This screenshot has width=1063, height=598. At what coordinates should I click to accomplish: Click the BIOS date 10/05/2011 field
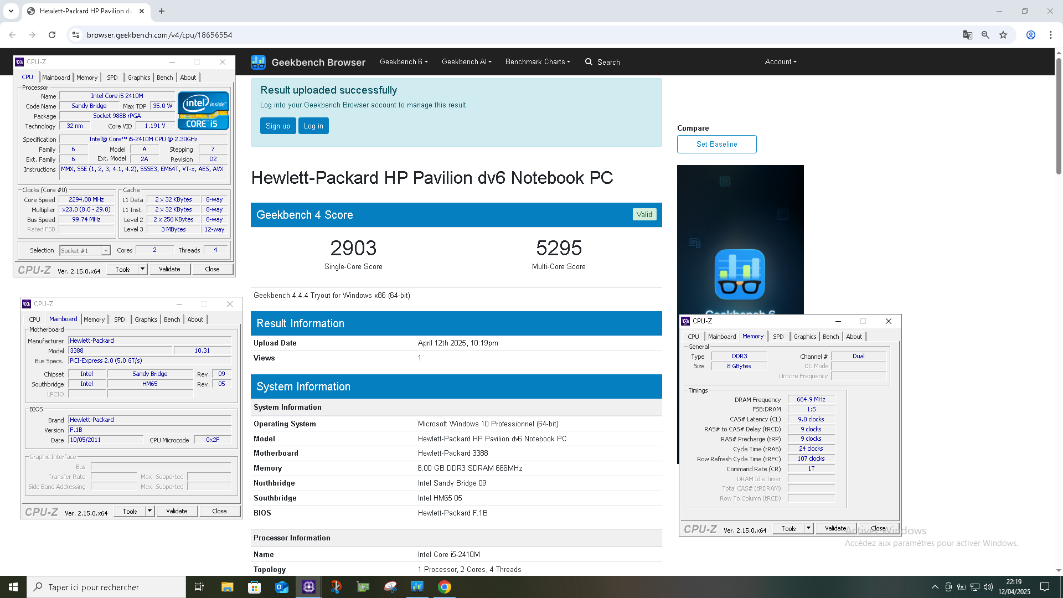[x=106, y=440]
